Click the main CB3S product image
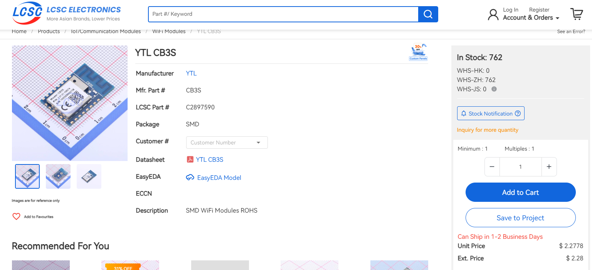592x270 pixels. 70,103
